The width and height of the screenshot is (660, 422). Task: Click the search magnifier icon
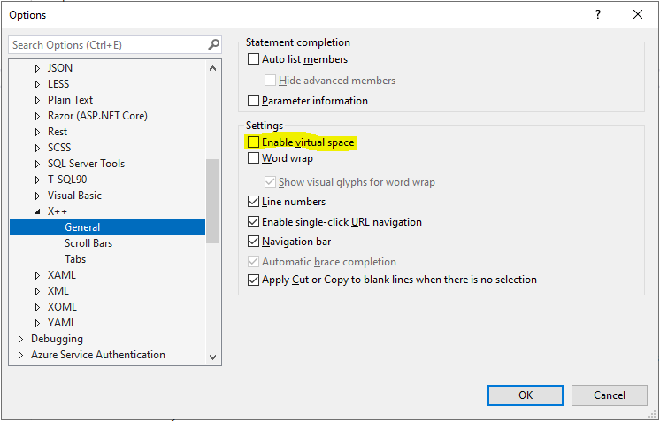(x=214, y=44)
